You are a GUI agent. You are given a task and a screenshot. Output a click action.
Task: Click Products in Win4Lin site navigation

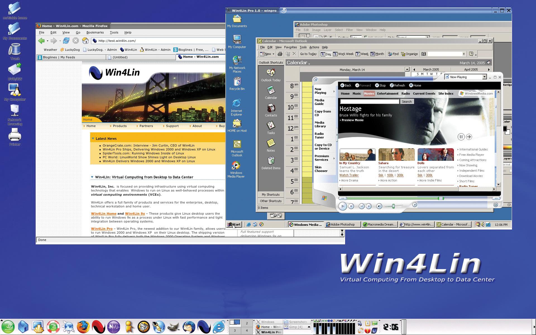coord(120,126)
